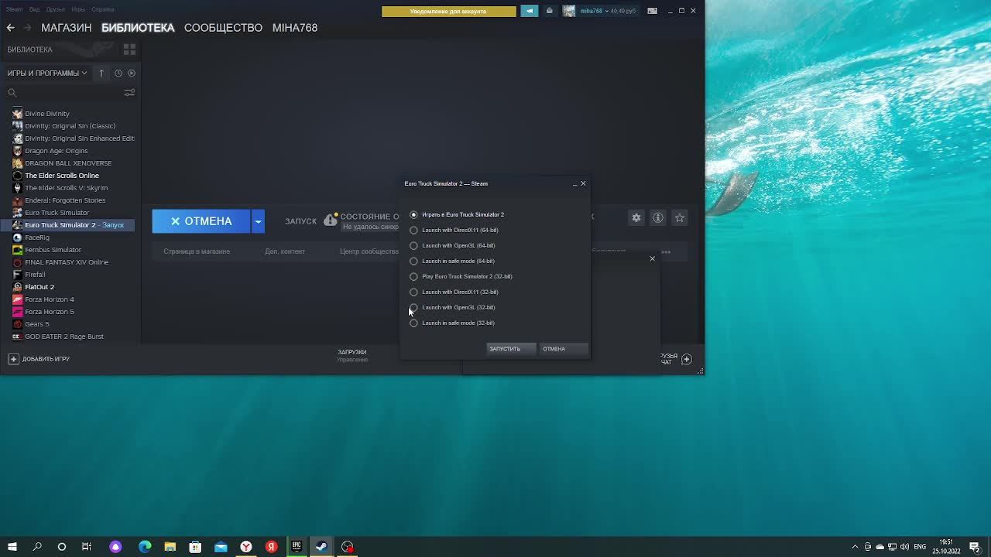Open the MIHA768 profile tab
Image resolution: width=991 pixels, height=557 pixels.
click(x=295, y=28)
